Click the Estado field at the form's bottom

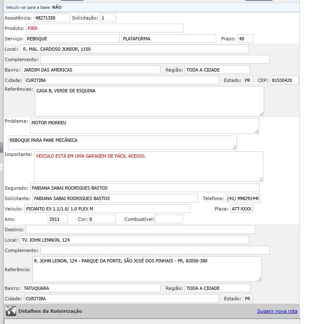click(x=248, y=299)
